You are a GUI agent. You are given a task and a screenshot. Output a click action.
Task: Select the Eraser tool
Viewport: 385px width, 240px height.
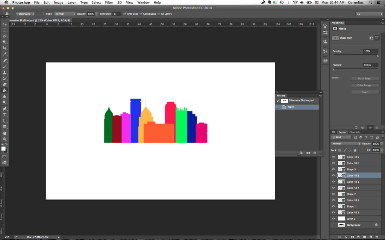click(x=5, y=83)
